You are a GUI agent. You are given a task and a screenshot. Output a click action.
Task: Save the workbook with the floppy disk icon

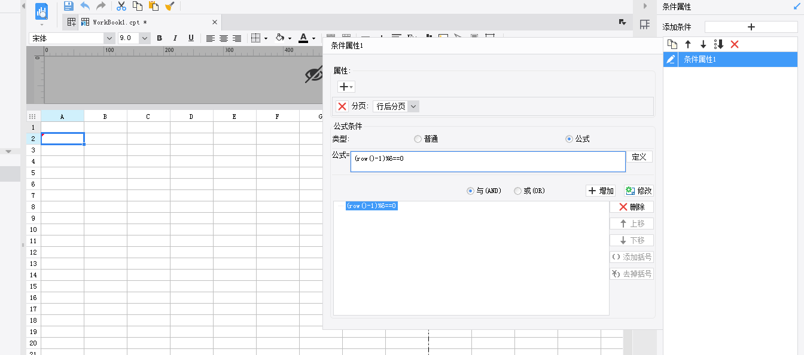click(x=69, y=6)
